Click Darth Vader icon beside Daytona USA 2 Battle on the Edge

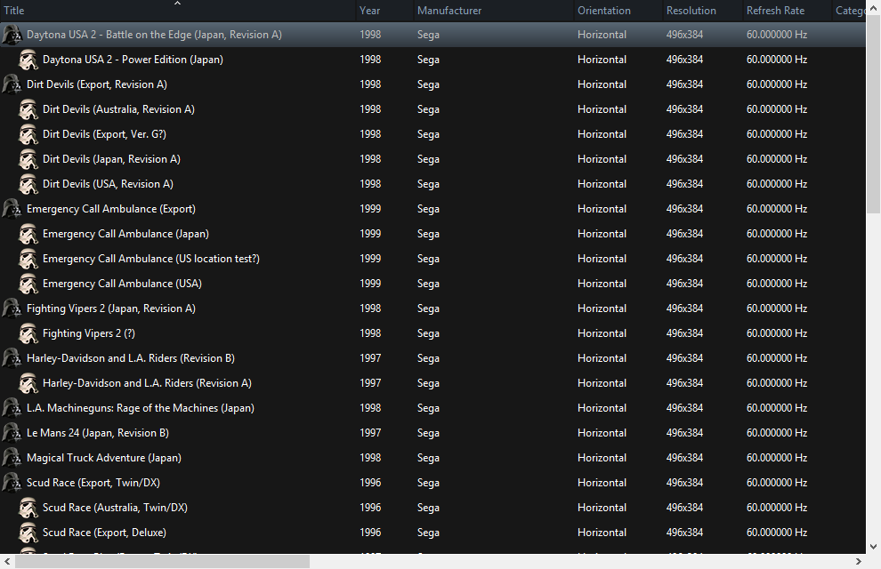(12, 35)
